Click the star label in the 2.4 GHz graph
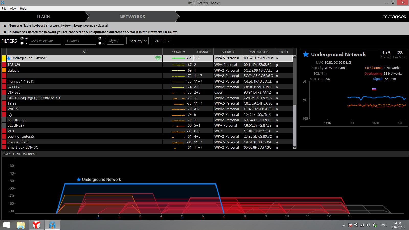The width and height of the screenshot is (409, 230). coord(79,179)
